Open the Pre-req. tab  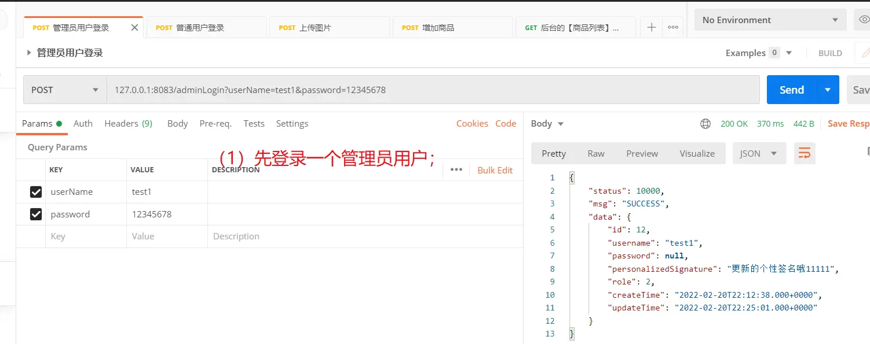coord(215,124)
